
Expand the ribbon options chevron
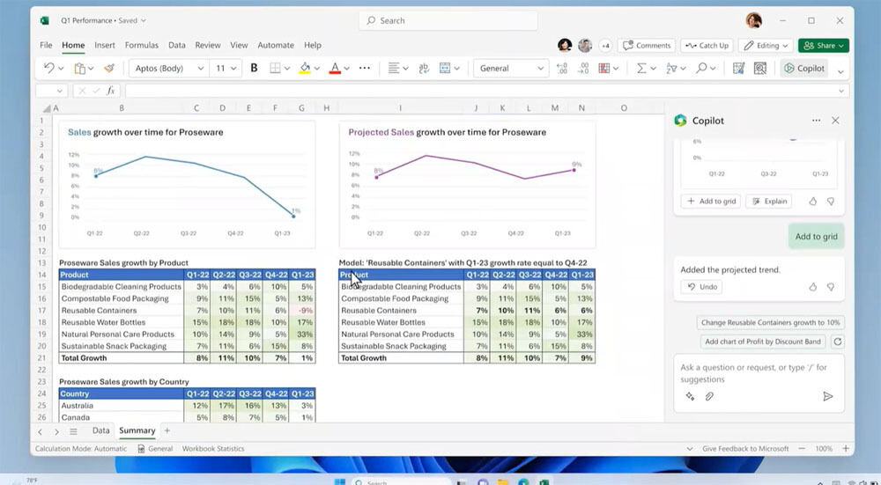tap(840, 72)
